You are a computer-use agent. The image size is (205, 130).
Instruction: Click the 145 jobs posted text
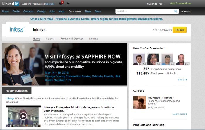click(156, 107)
